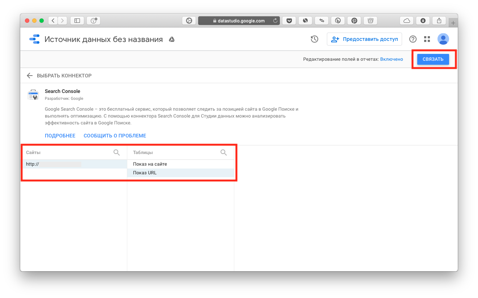478x298 pixels.
Task: Click the gear extension icon left of address bar
Action: pos(189,21)
